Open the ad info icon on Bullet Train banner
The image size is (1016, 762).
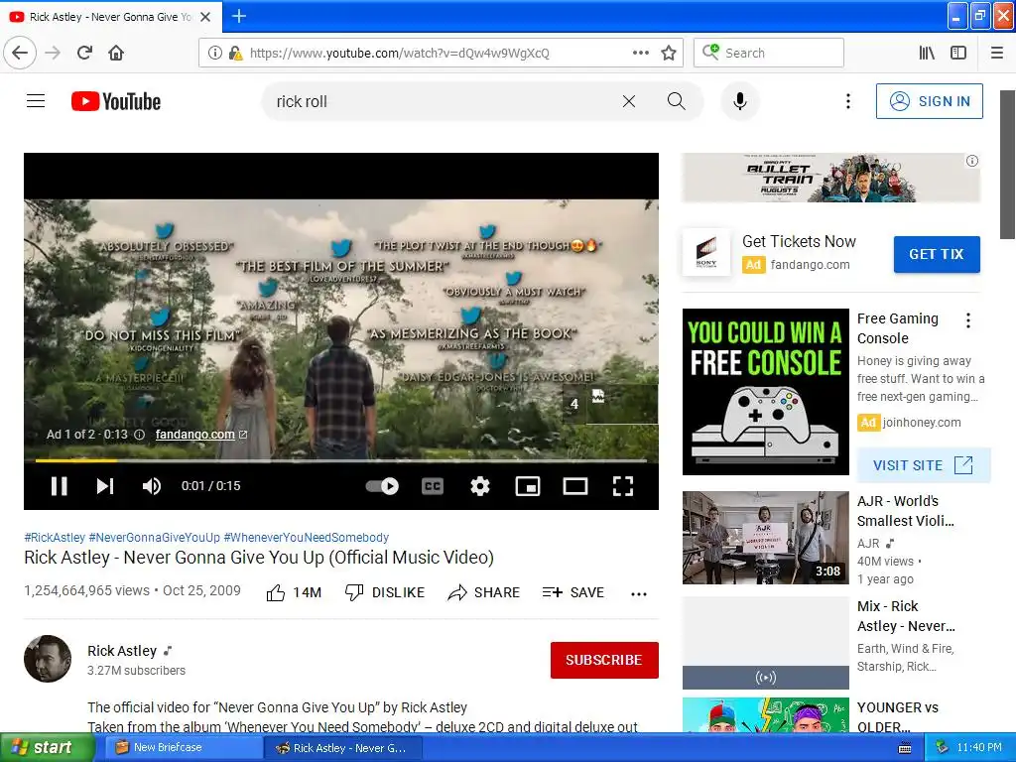click(x=972, y=161)
